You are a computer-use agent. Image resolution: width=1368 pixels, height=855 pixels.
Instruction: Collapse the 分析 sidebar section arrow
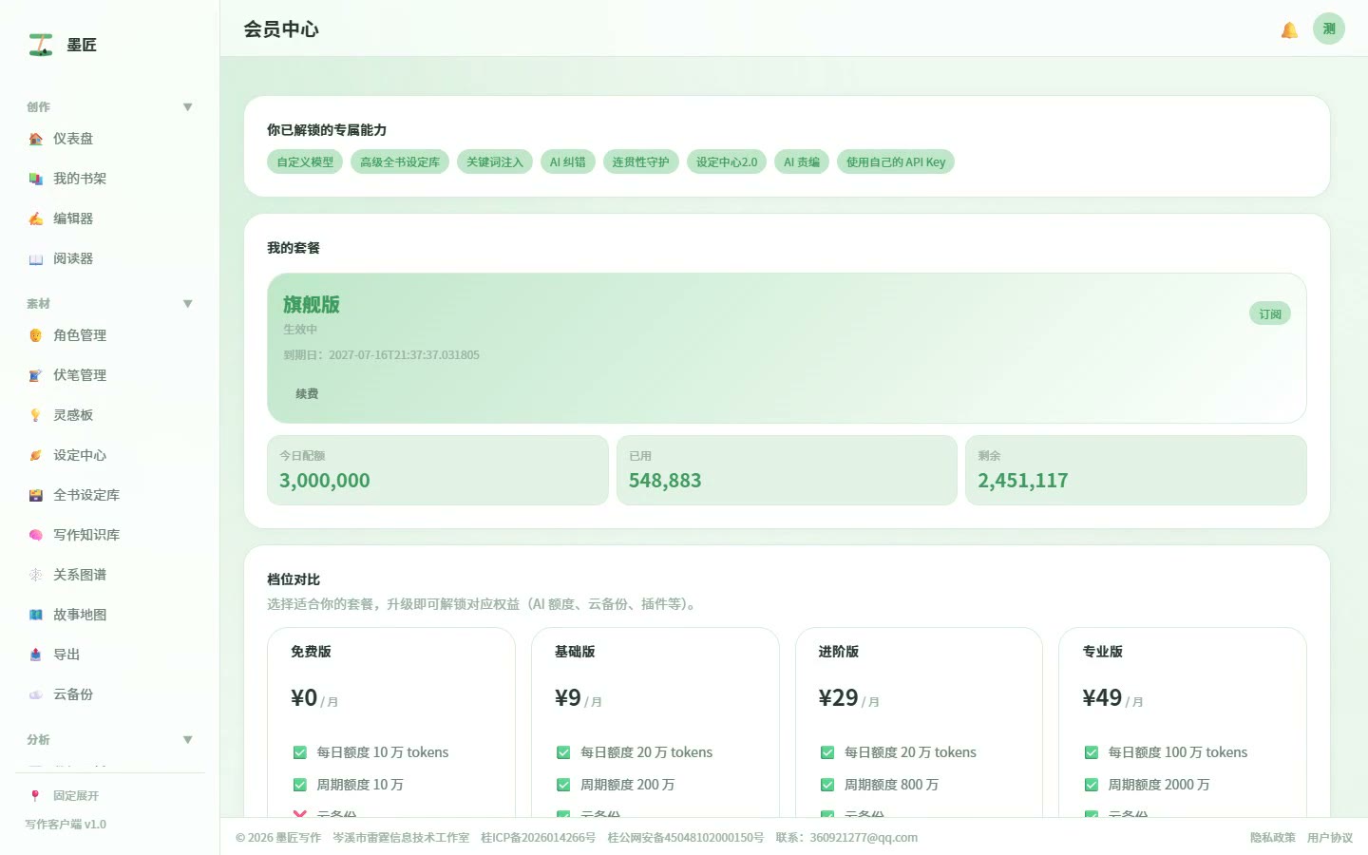click(187, 740)
